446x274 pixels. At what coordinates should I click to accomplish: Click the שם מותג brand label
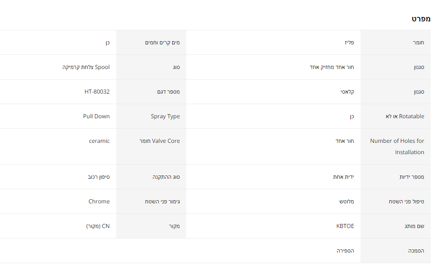[x=414, y=226]
